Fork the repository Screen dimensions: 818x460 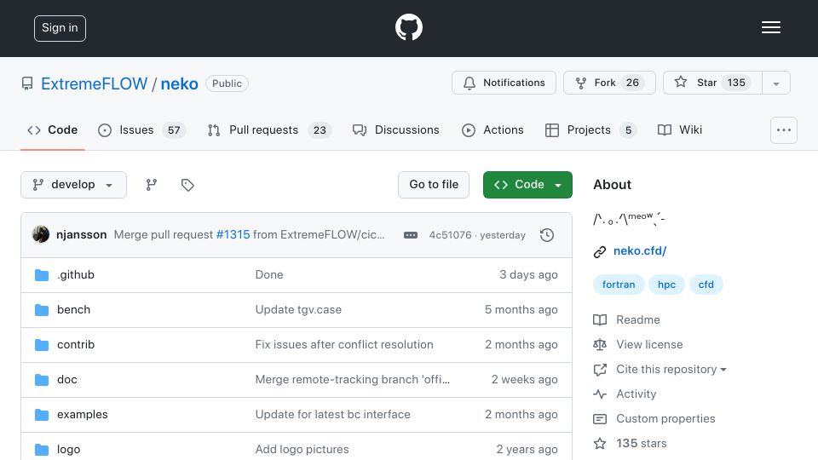click(609, 83)
